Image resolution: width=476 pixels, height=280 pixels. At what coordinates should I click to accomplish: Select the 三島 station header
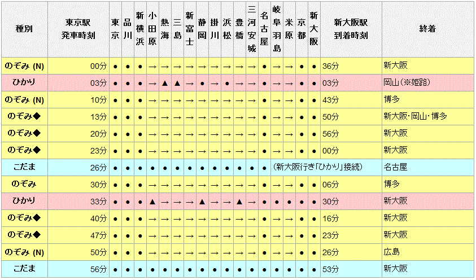[x=177, y=29]
